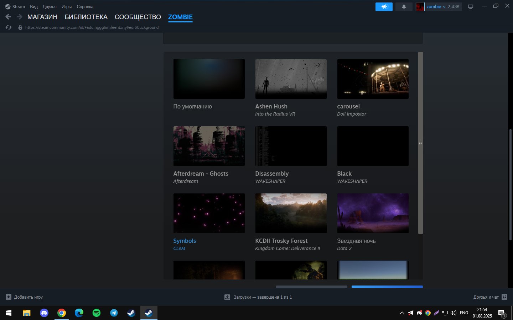Open Friends and chat icon
The width and height of the screenshot is (513, 320).
click(x=504, y=297)
